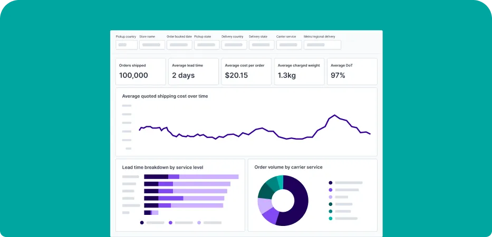
Task: Click the dark navy dot in donut legend
Action: pyautogui.click(x=331, y=182)
